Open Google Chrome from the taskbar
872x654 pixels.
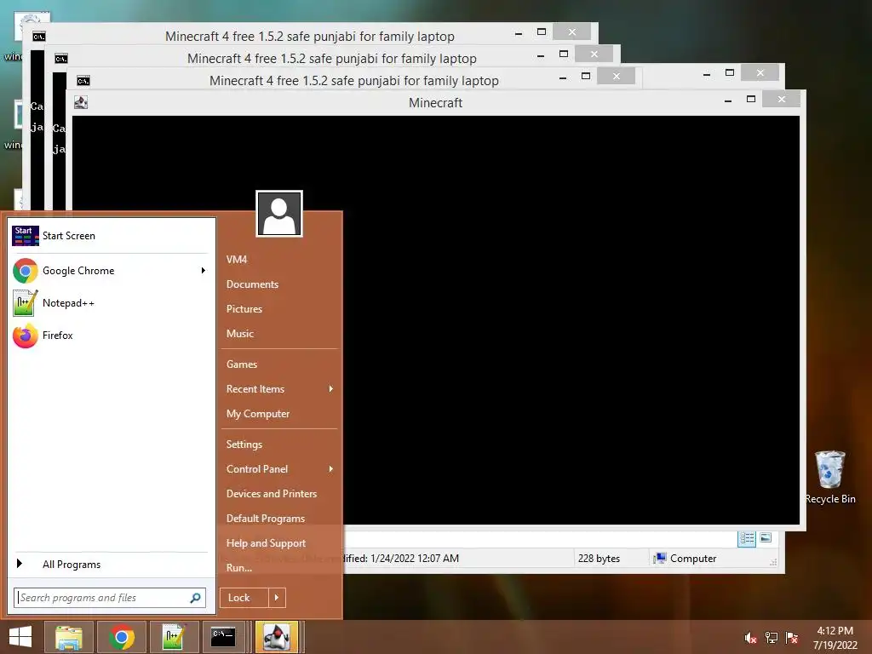coord(121,637)
